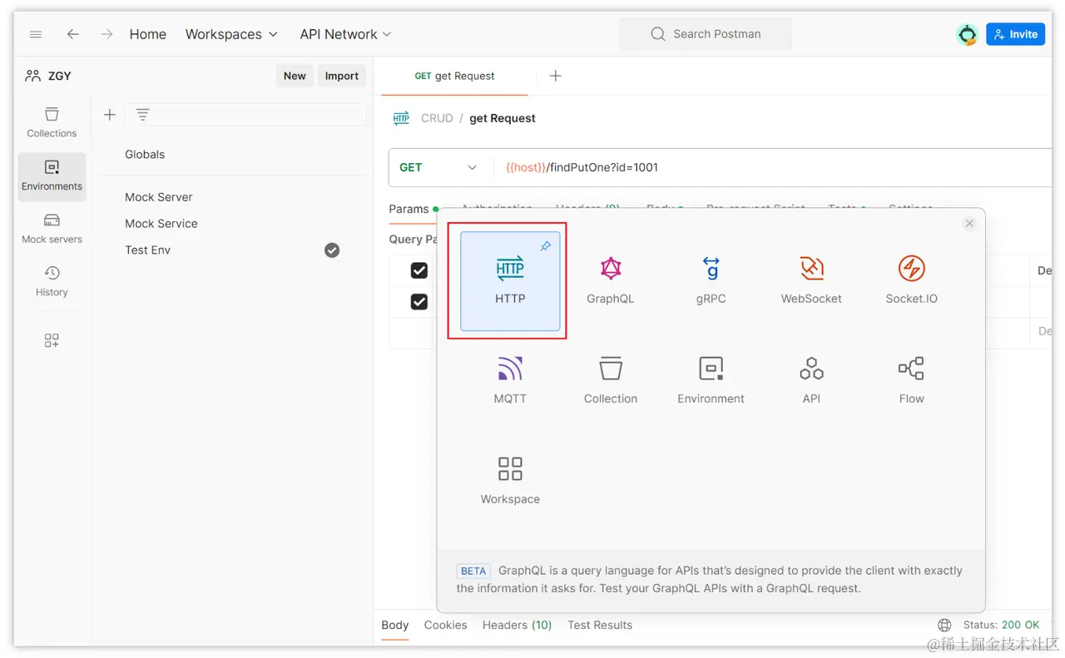Click the pin icon on HTTP tile
This screenshot has height=658, width=1065.
tap(546, 246)
